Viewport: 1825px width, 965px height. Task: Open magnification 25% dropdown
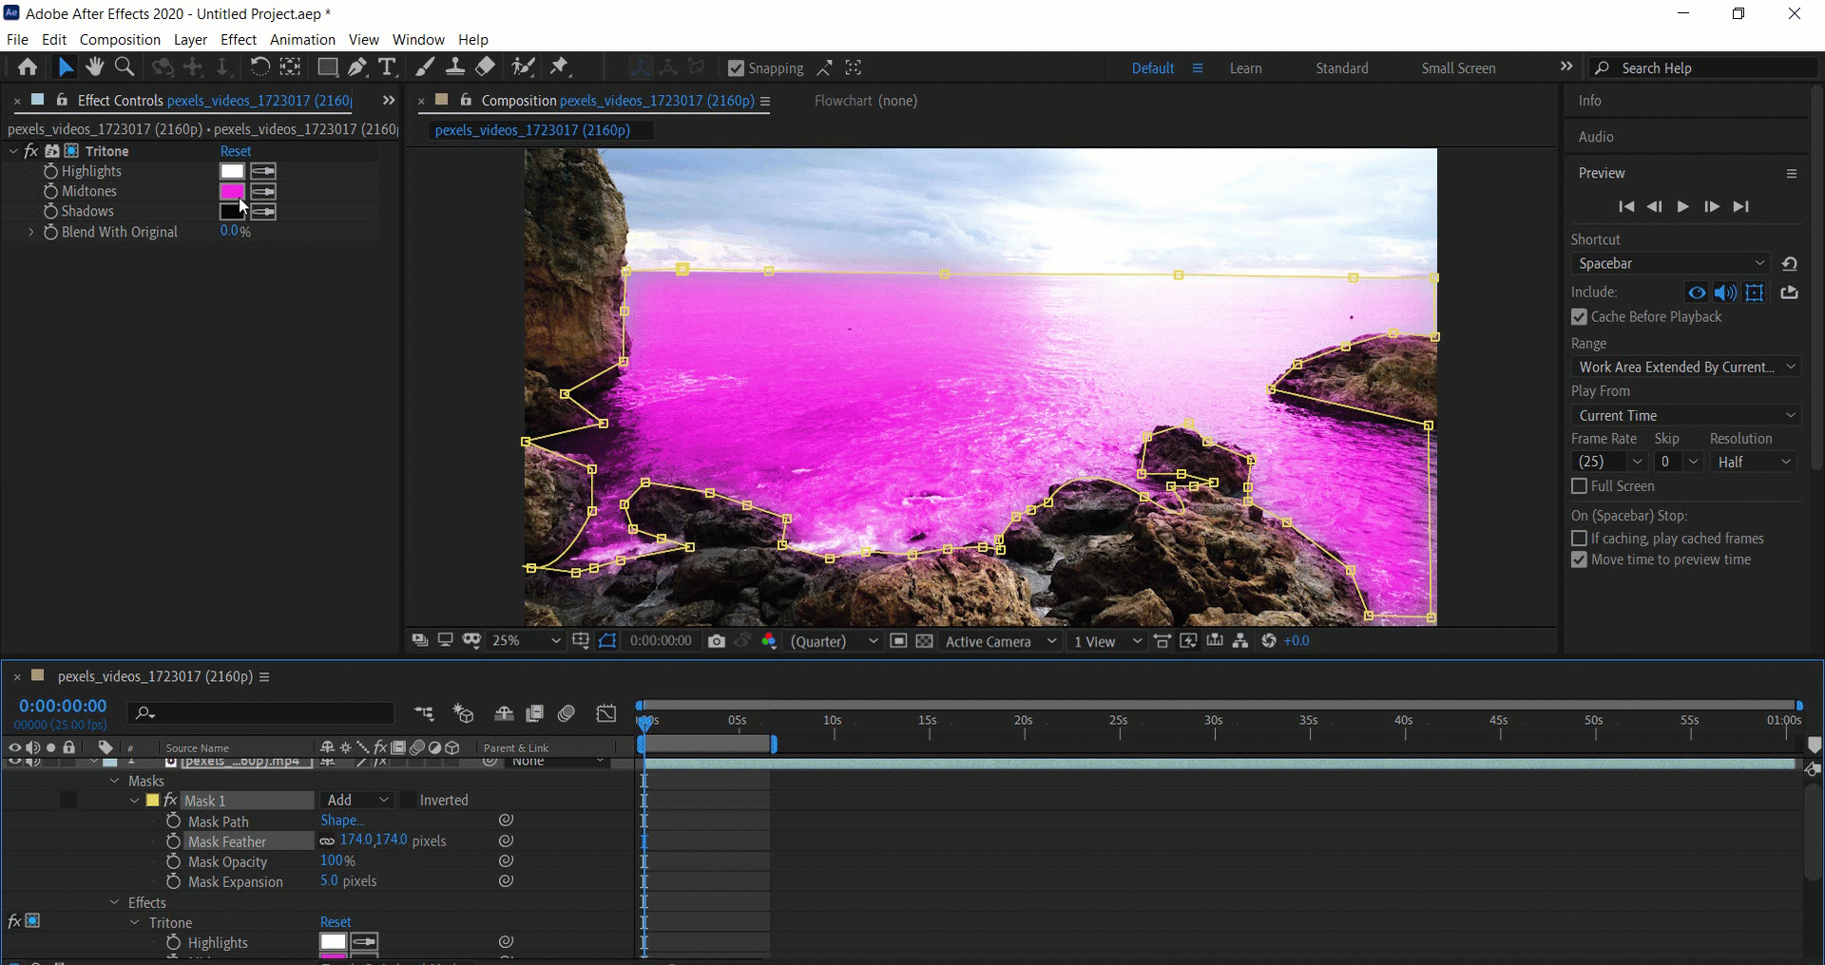point(526,641)
